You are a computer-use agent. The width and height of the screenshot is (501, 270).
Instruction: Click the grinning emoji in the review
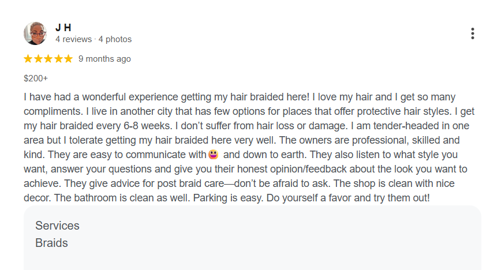coord(214,155)
